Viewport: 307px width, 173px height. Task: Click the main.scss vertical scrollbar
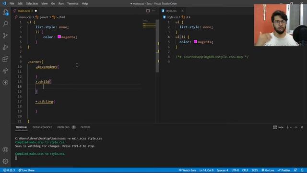coord(157,46)
